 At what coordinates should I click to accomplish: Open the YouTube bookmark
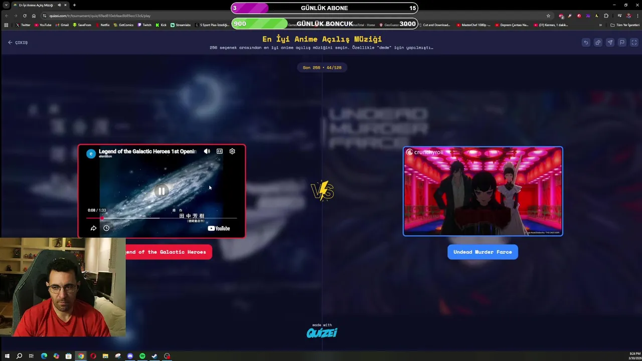(43, 25)
